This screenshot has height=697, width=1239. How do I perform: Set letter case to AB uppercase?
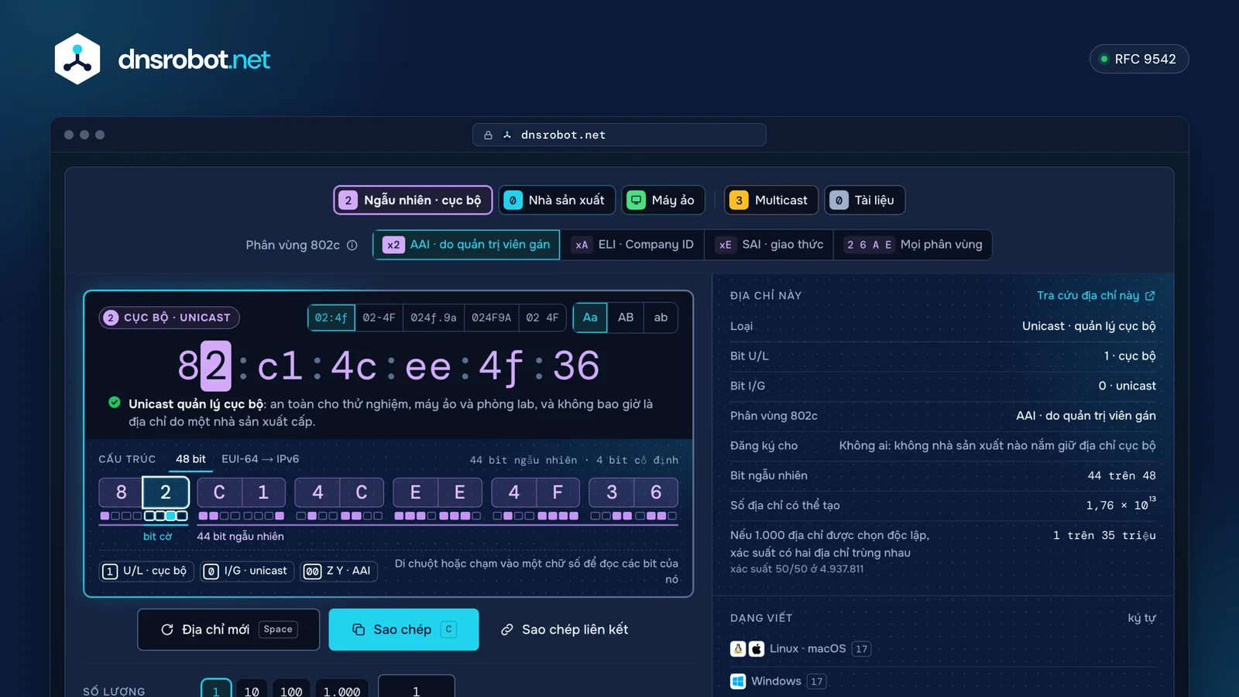[x=626, y=318]
